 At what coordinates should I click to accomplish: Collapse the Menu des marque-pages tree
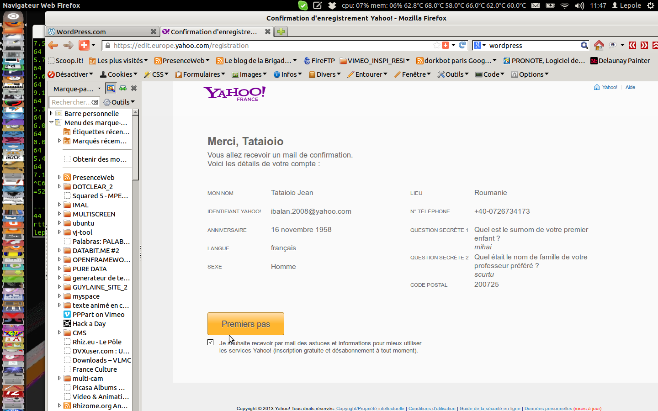pos(52,122)
